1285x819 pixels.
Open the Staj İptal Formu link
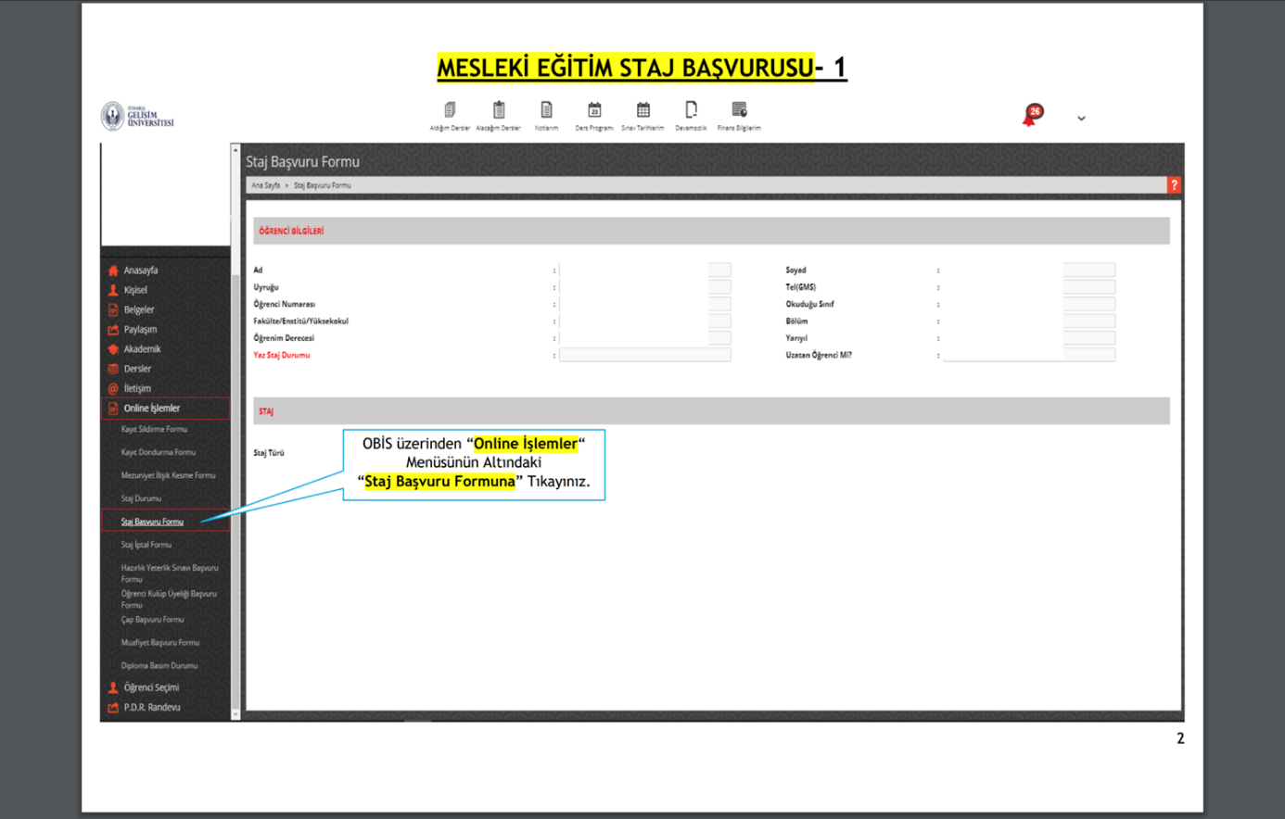tap(146, 545)
